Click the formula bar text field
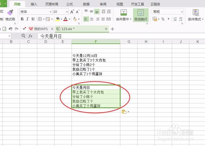The width and height of the screenshot is (205, 146). (x=121, y=36)
